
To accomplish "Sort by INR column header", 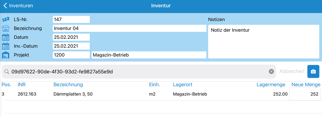I will pyautogui.click(x=22, y=85).
